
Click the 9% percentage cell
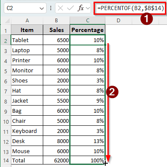pos(88,101)
